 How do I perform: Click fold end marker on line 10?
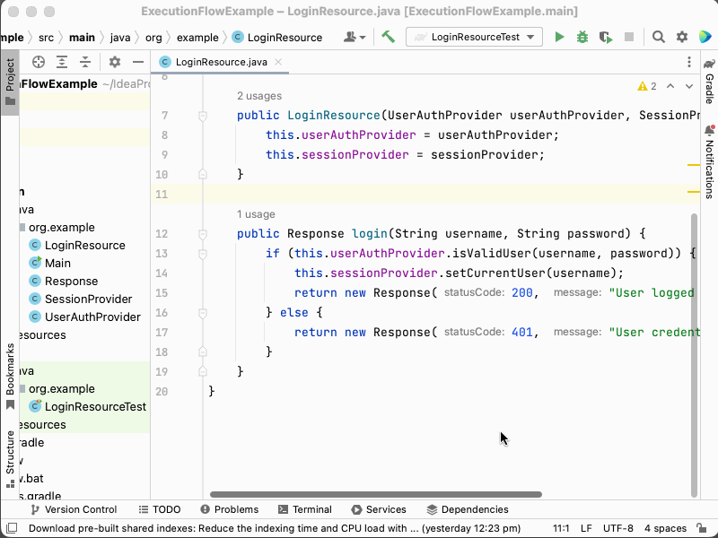[x=203, y=174]
